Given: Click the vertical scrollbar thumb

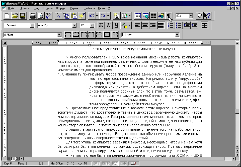Looking at the screenshot, I should point(237,111).
